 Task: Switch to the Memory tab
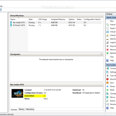(x=21, y=109)
